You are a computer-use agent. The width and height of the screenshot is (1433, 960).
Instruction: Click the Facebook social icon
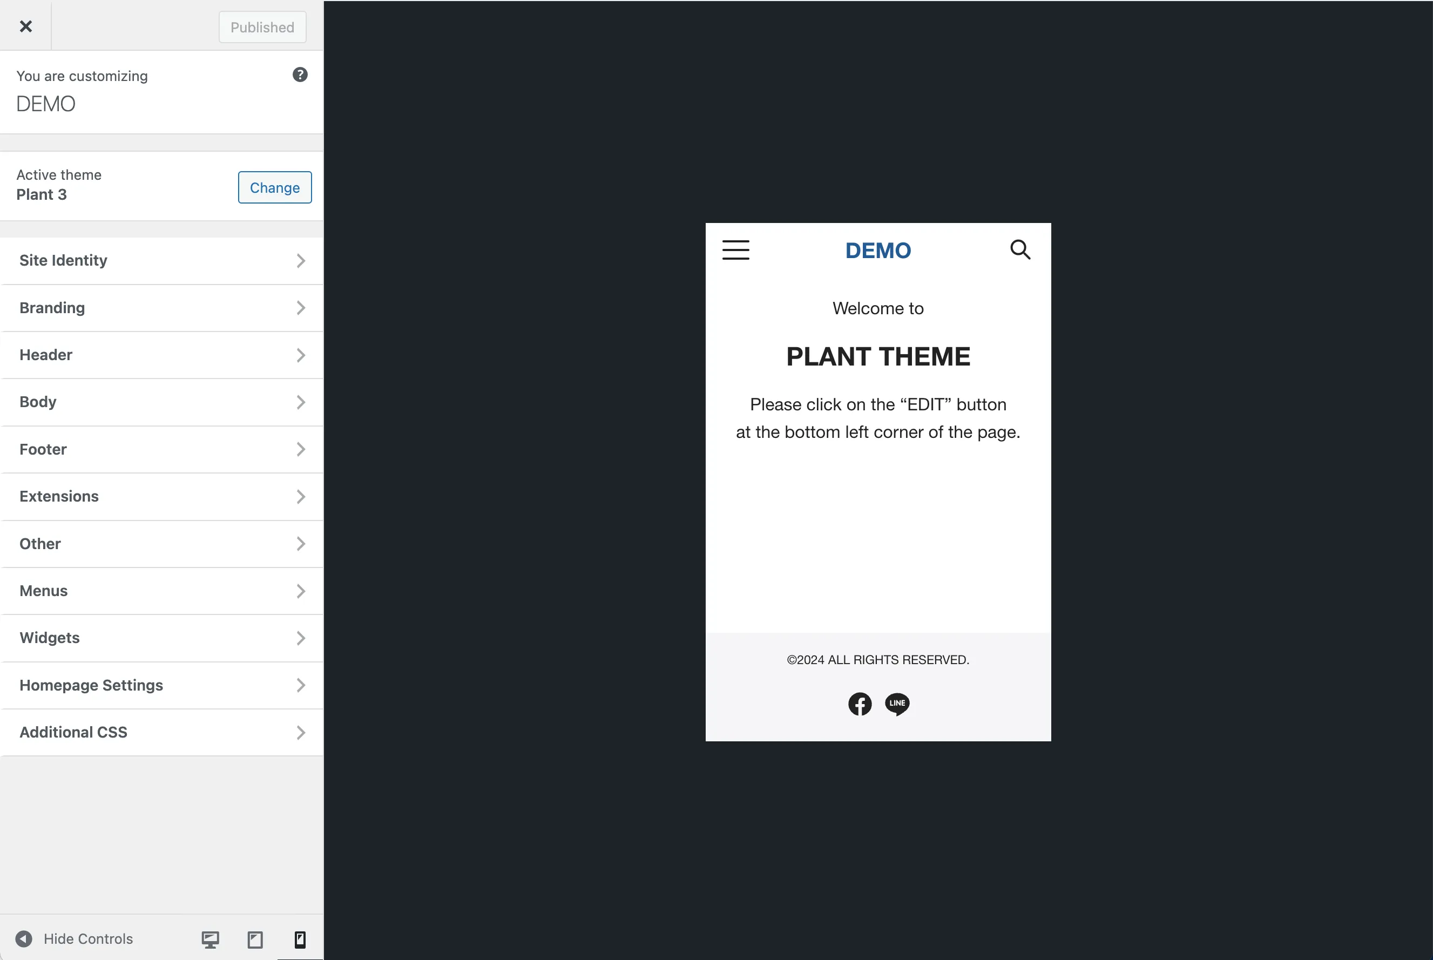coord(860,704)
